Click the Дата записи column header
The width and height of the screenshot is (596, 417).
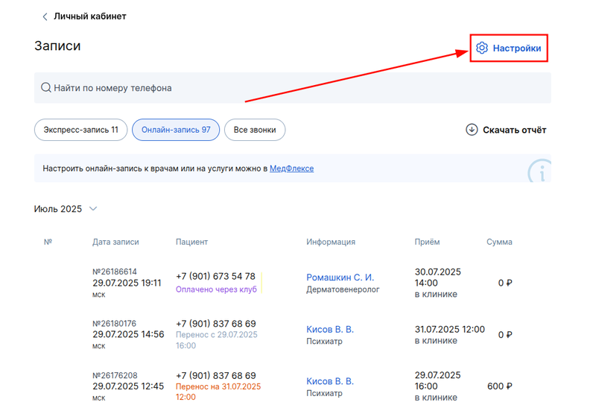[115, 242]
